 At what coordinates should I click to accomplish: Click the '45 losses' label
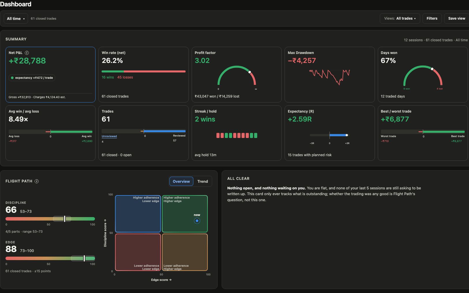pyautogui.click(x=125, y=77)
